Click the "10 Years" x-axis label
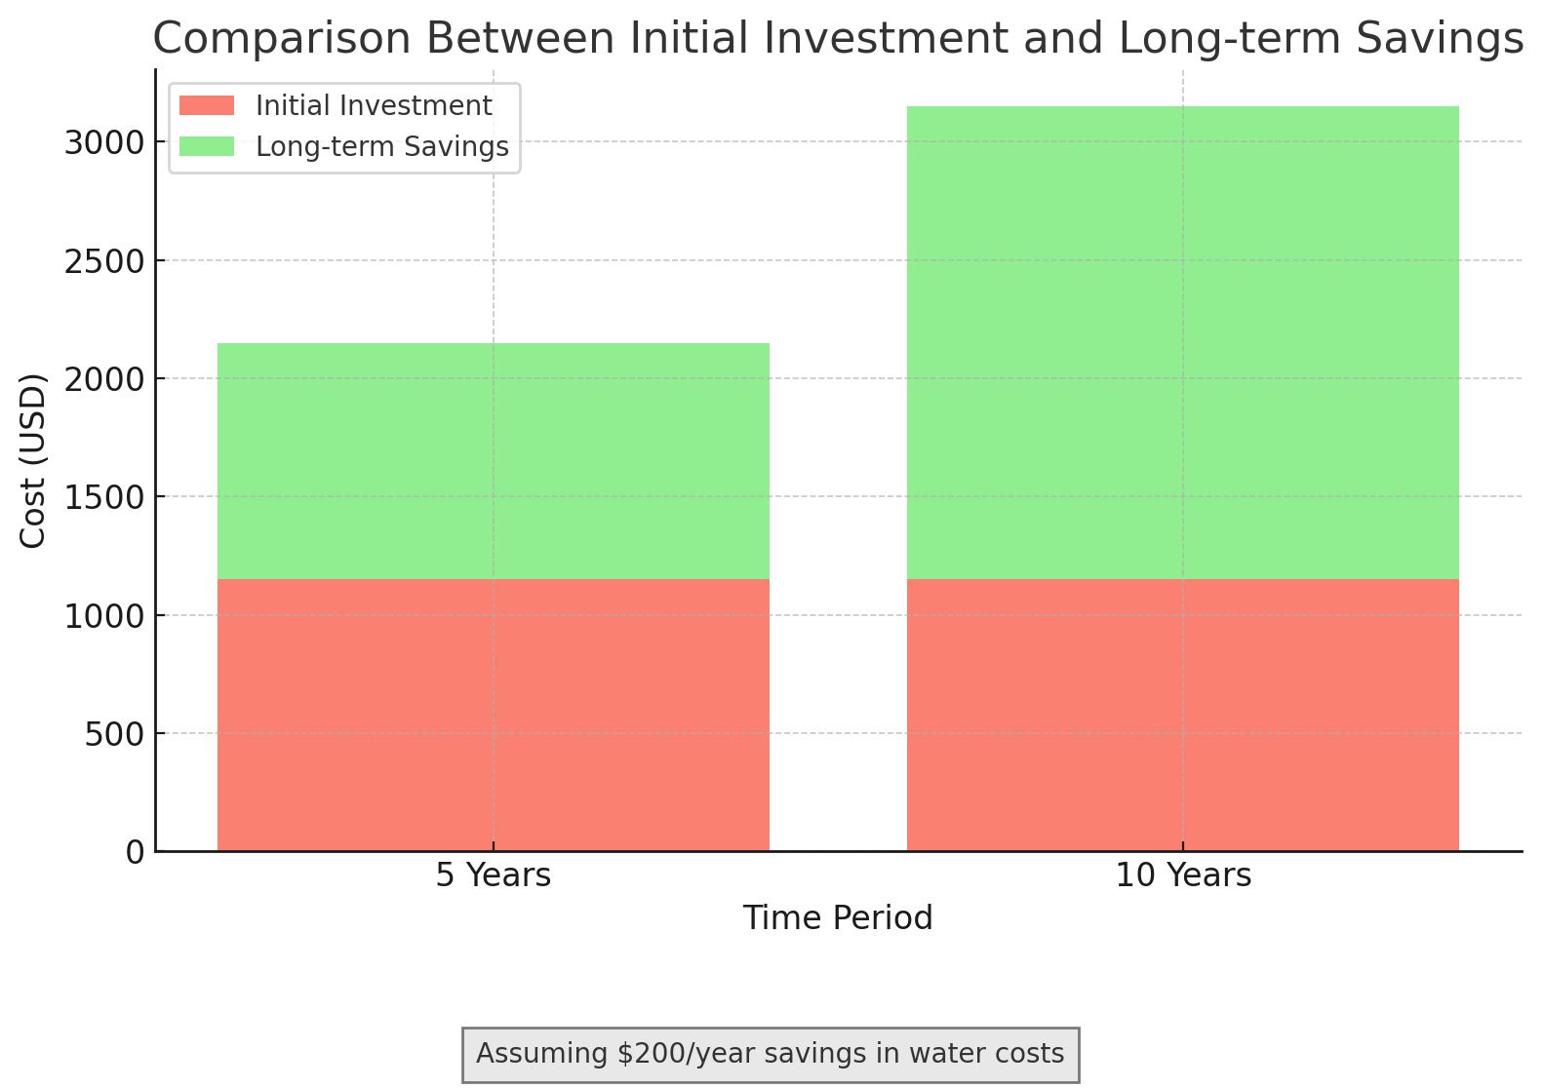Image resolution: width=1544 pixels, height=1088 pixels. click(x=1182, y=875)
